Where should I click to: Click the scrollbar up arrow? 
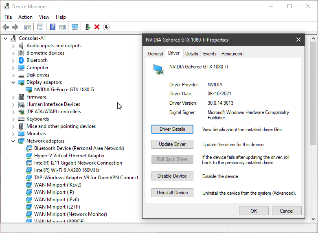(314, 38)
